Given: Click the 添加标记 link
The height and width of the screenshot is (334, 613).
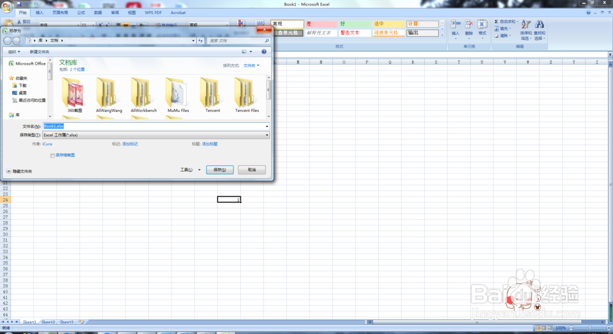Looking at the screenshot, I should (x=130, y=144).
